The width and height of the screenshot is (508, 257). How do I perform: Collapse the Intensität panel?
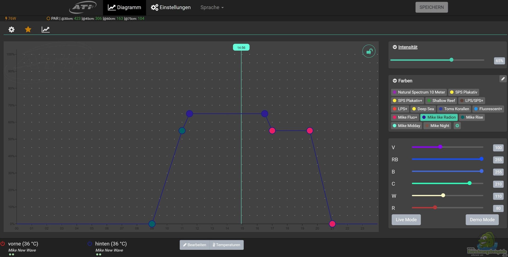[x=395, y=47]
